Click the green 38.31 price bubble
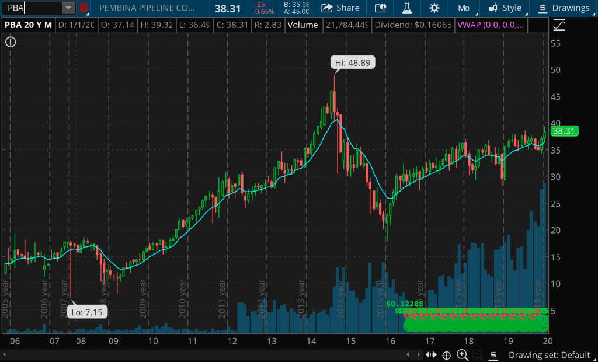This screenshot has height=362, width=598. click(x=565, y=131)
